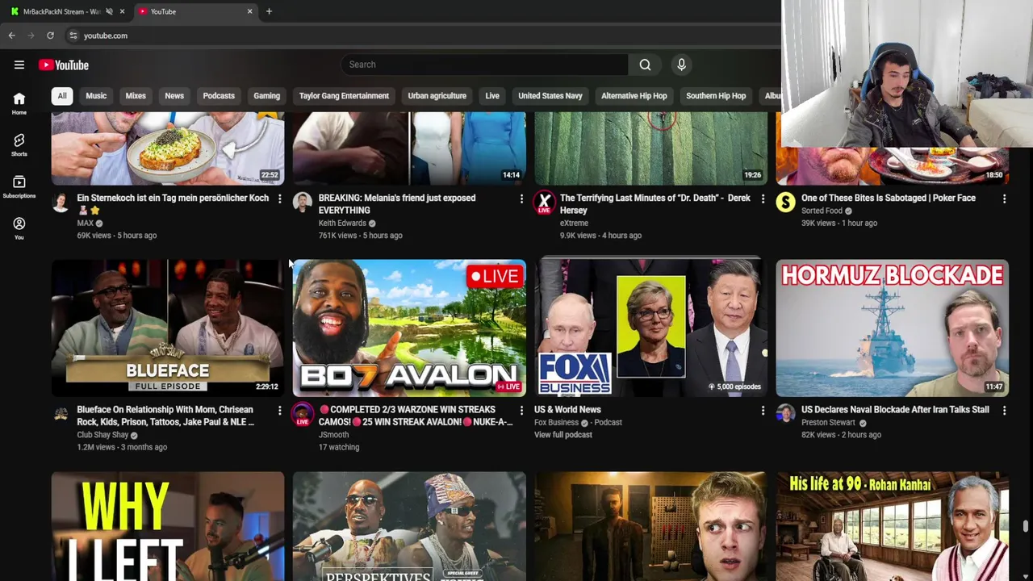The width and height of the screenshot is (1033, 581).
Task: Select the United States Navy chip
Action: [550, 96]
